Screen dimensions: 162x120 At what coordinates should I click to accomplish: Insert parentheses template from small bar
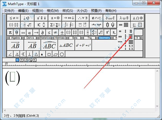[x=68, y=33]
